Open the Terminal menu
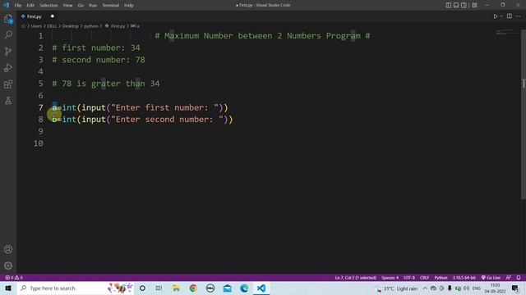The width and height of the screenshot is (526, 295). [x=110, y=6]
